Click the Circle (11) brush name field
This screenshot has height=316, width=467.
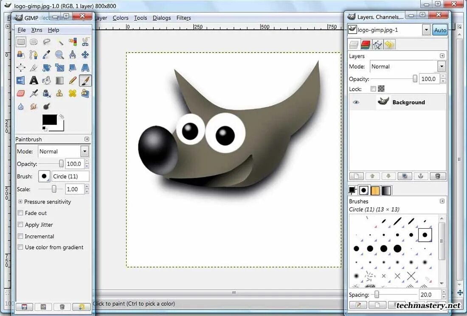[70, 176]
